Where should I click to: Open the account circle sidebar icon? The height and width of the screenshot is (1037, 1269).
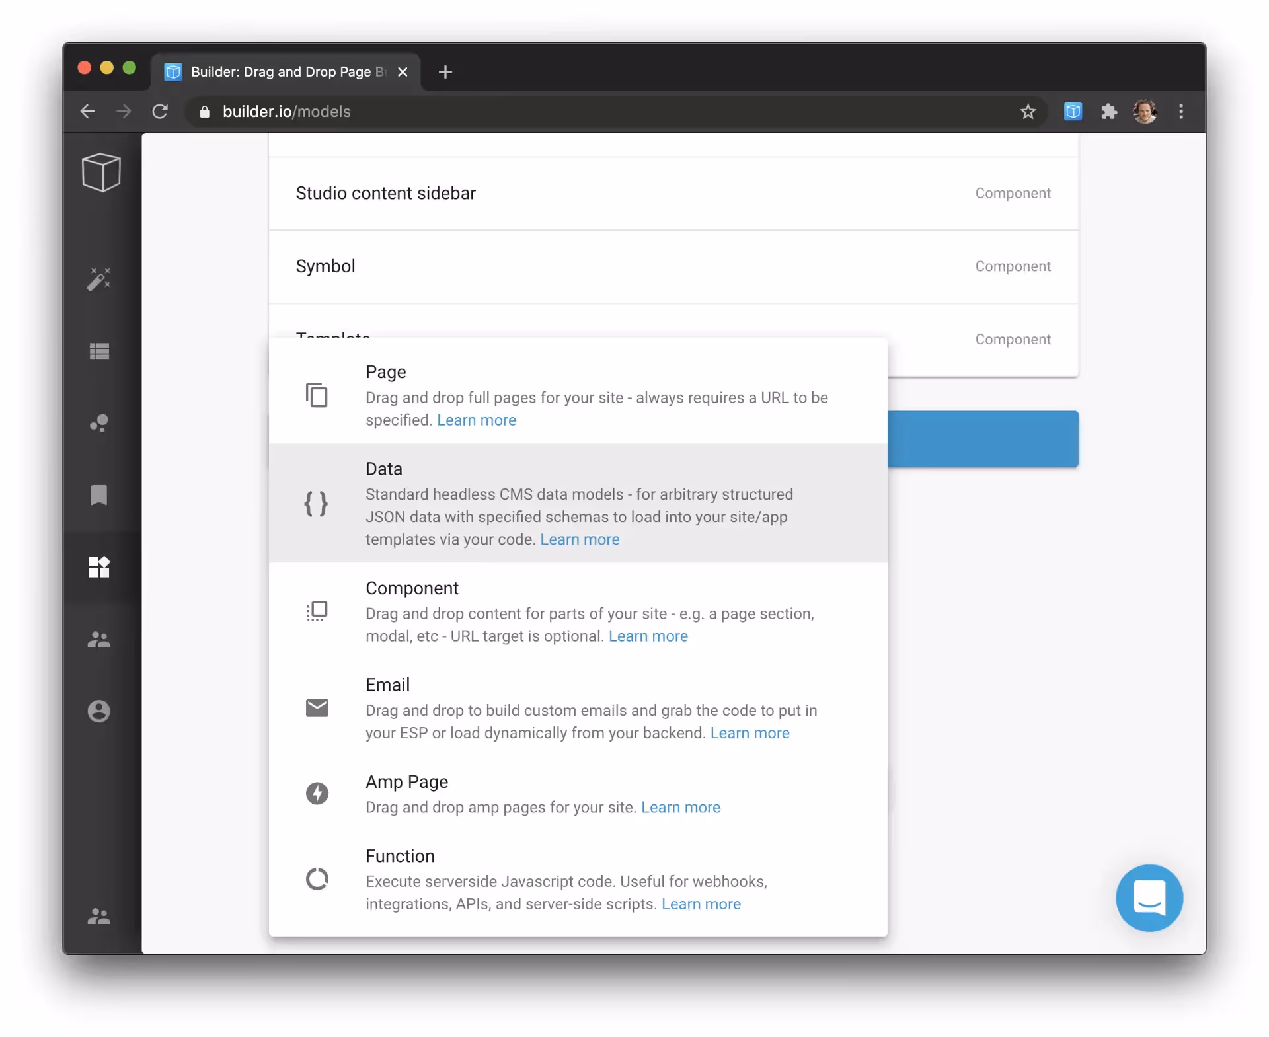click(99, 711)
